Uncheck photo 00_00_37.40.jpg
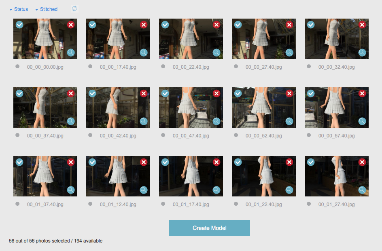Image resolution: width=382 pixels, height=251 pixels. tap(19, 93)
